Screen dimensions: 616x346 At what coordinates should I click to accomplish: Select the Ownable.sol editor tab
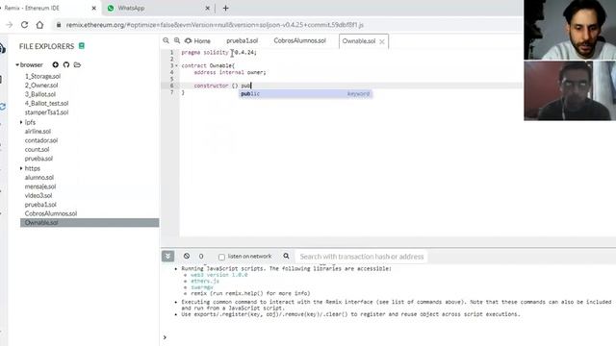click(x=359, y=40)
